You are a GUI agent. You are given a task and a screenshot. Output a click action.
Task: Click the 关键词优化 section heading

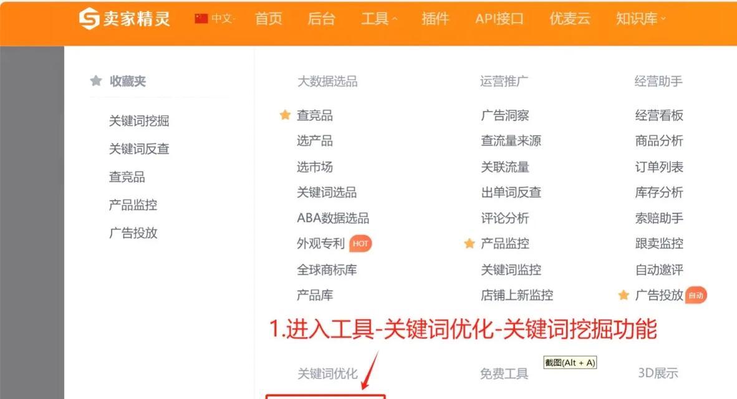(327, 373)
